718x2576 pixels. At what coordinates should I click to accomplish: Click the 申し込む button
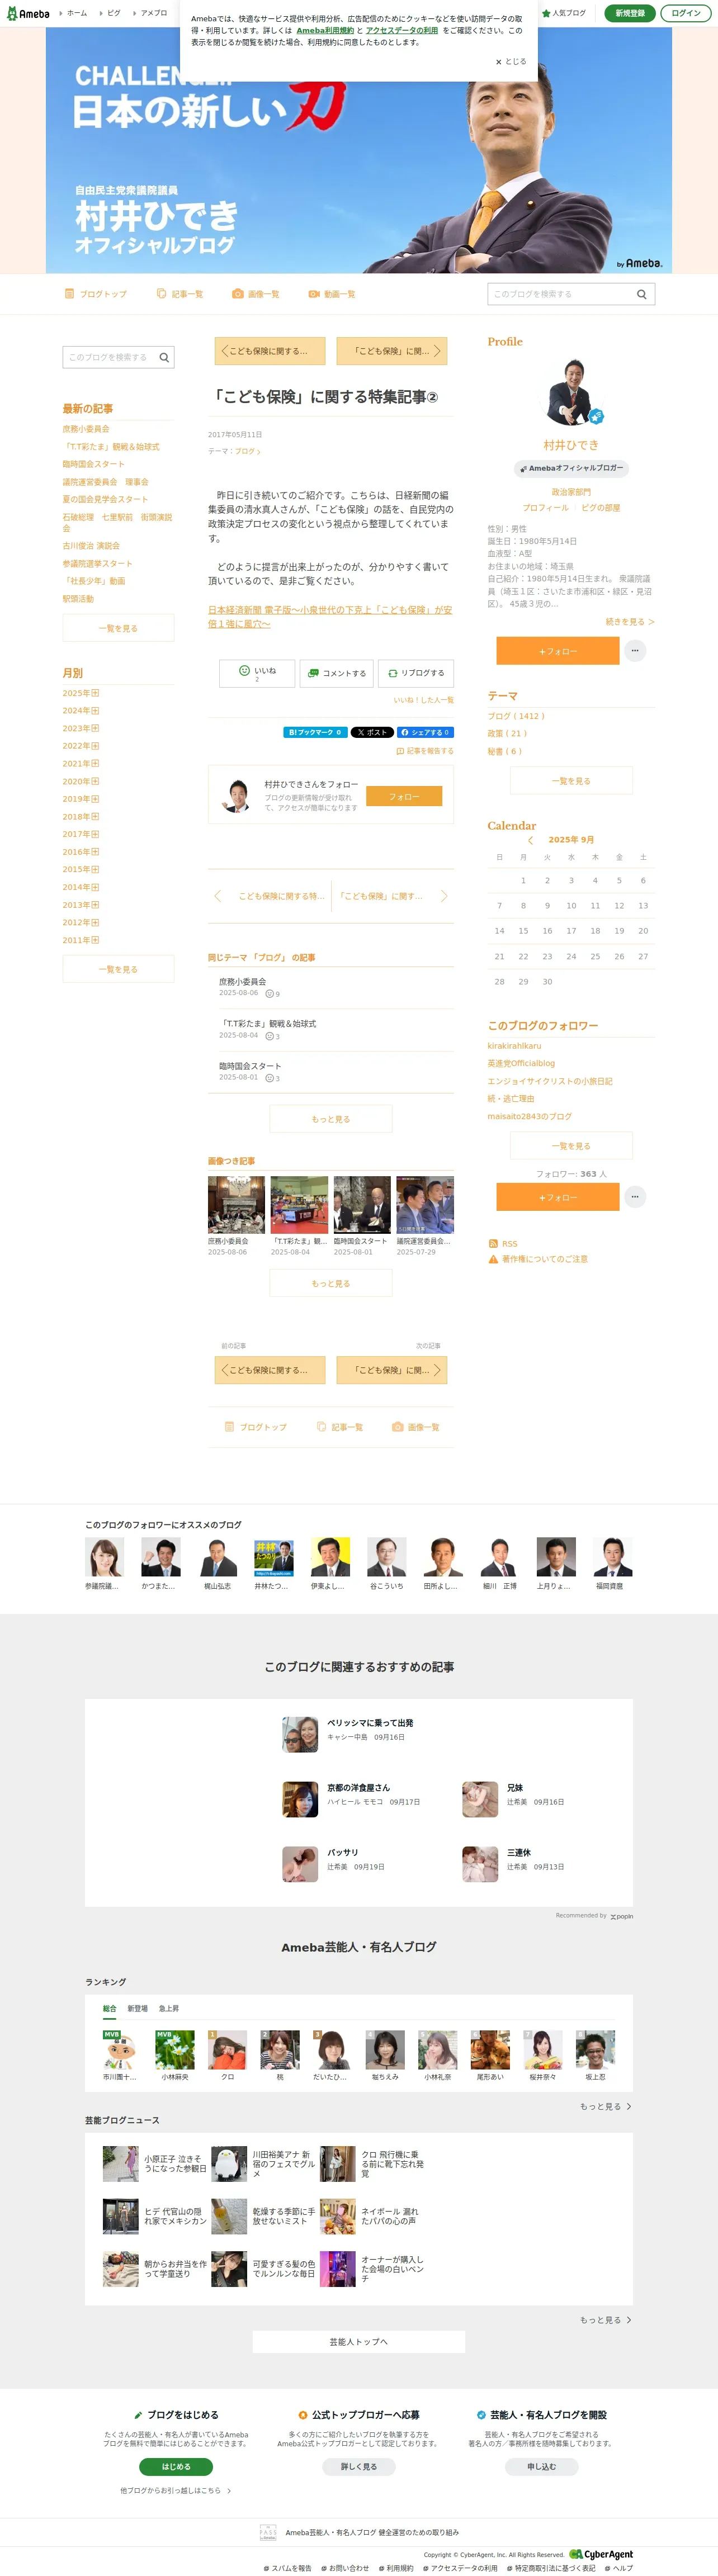pos(542,2467)
